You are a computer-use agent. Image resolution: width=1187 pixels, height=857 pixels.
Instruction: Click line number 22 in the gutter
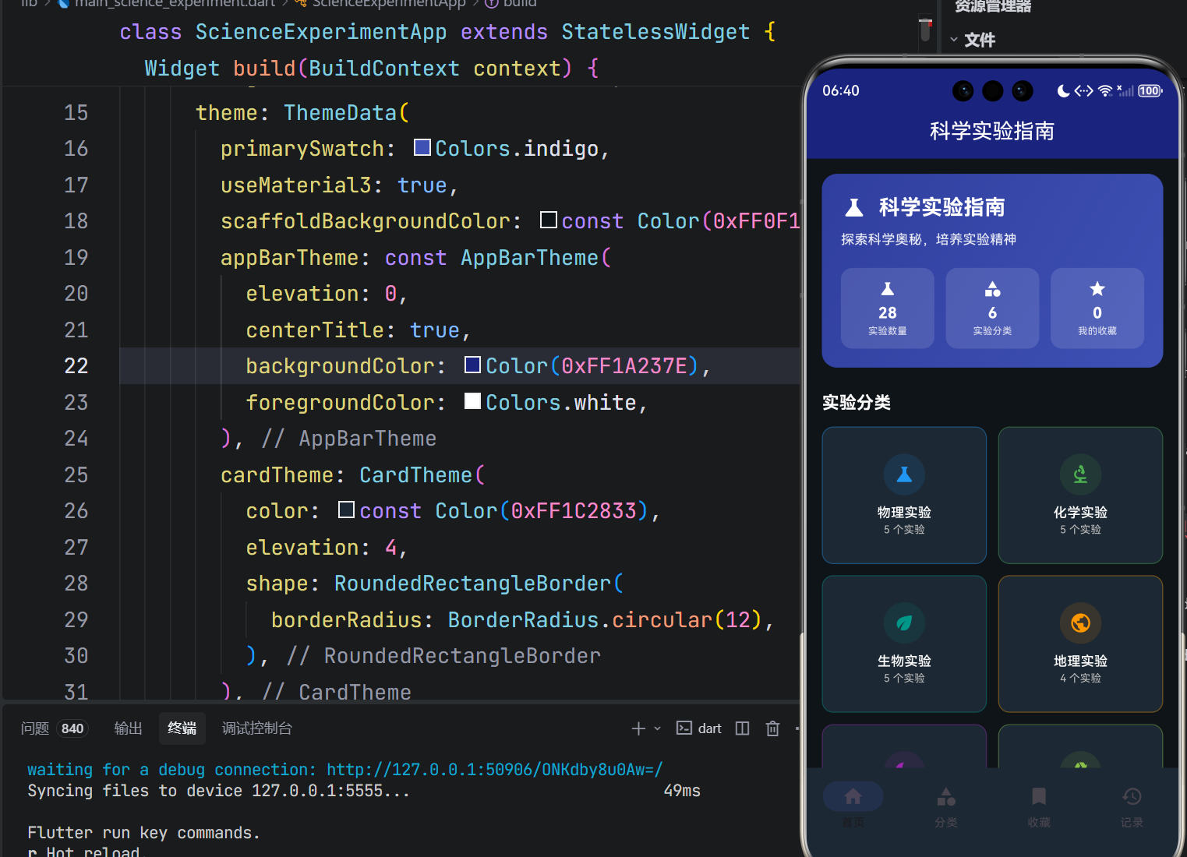(76, 366)
